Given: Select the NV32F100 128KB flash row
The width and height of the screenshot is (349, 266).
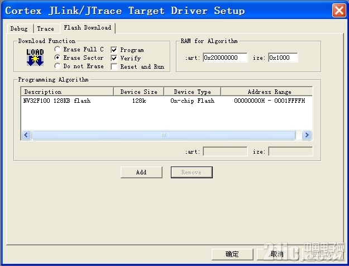Looking at the screenshot, I should click(166, 101).
